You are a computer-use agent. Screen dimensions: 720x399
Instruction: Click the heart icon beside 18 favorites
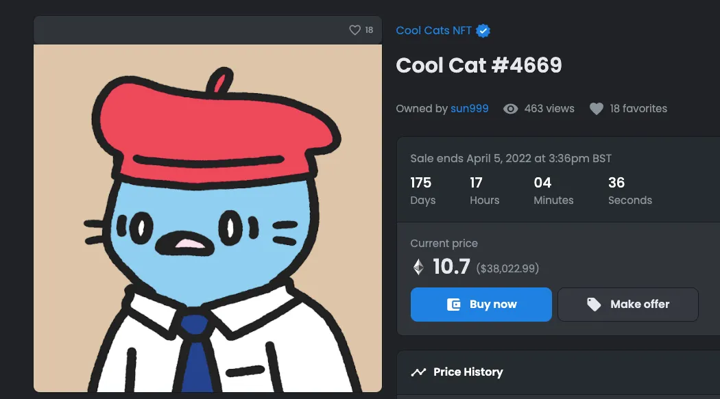coord(595,108)
